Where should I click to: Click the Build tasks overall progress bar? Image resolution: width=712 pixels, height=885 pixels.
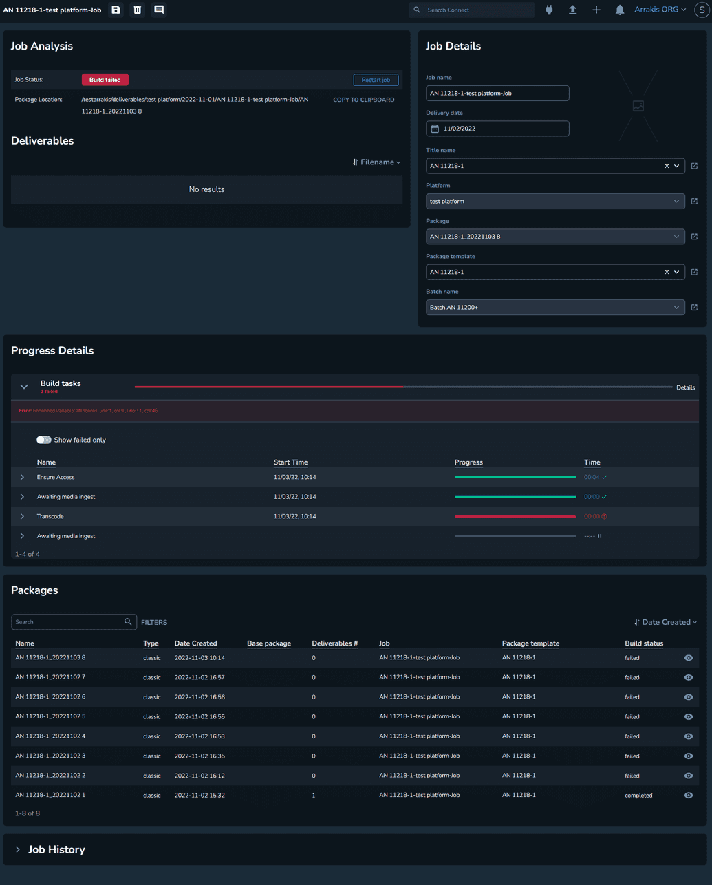pyautogui.click(x=403, y=387)
